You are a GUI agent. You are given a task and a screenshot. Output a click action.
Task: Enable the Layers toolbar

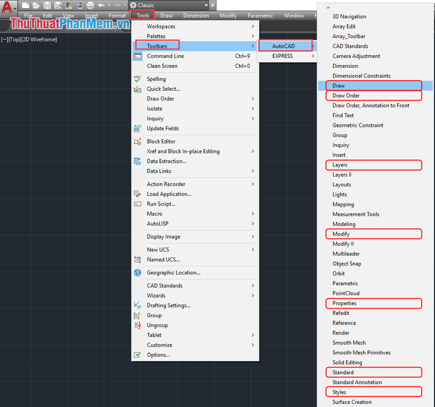375,165
